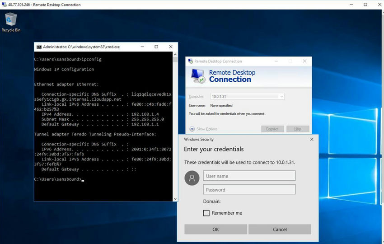The height and width of the screenshot is (244, 384).
Task: Click the 'Enter your credentials' heading
Action: coord(214,149)
